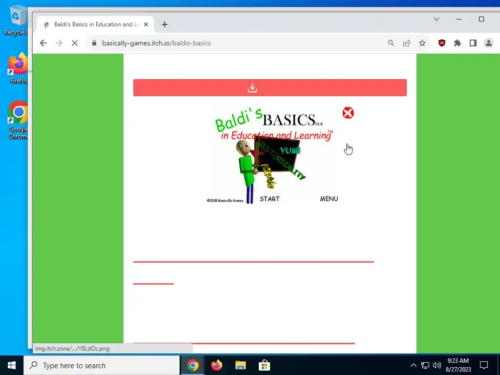500x375 pixels.
Task: View site info via padlock icon
Action: click(x=94, y=43)
